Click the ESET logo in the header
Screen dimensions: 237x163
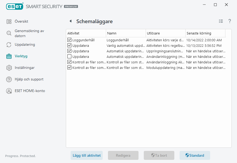tap(14, 6)
